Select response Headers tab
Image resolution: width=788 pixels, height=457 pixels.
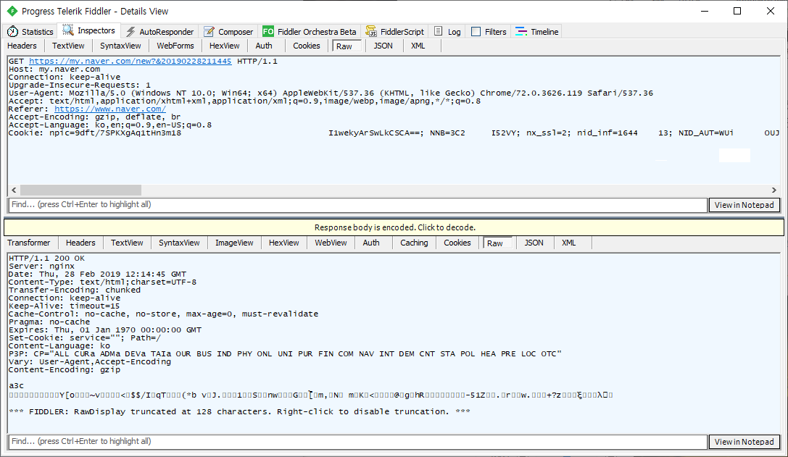coord(80,243)
